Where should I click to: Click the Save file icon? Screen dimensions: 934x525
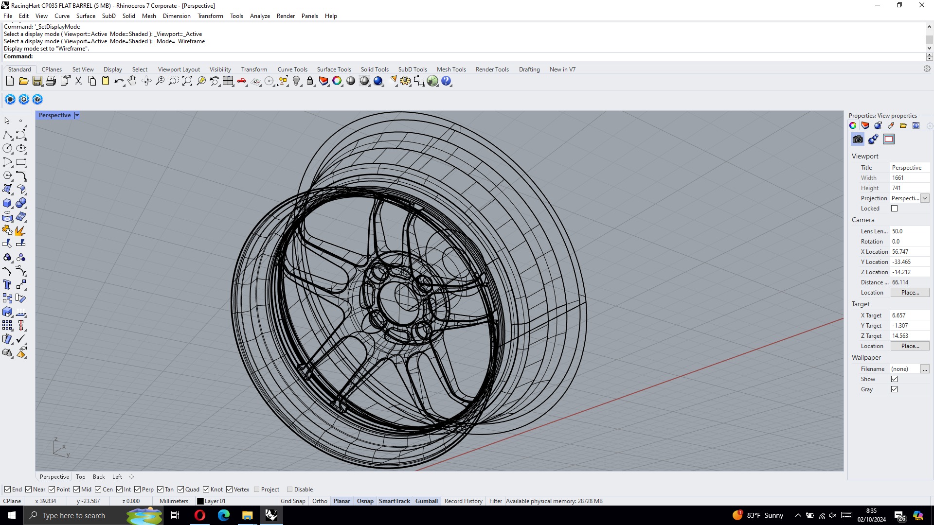(37, 81)
